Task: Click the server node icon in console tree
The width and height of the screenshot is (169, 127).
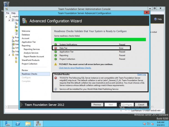Action: point(10,16)
